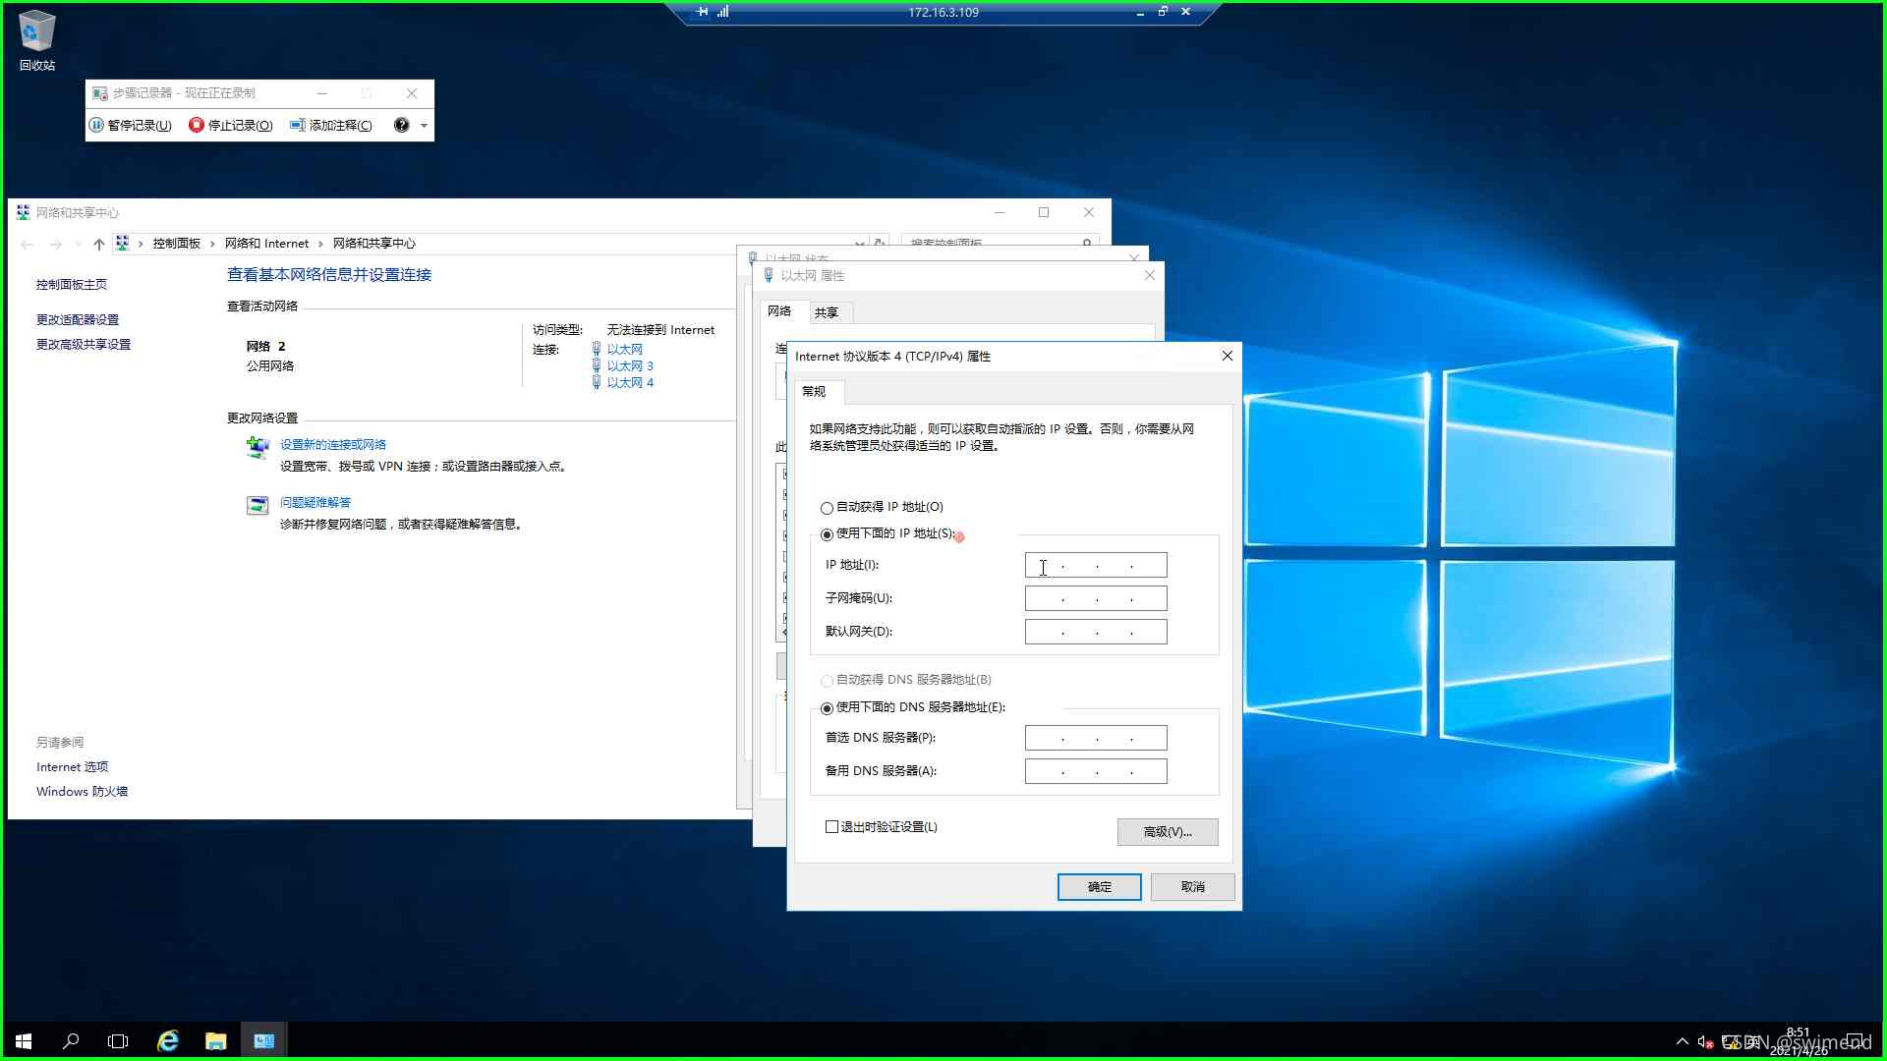This screenshot has height=1061, width=1887.
Task: Open the Windows Start menu
Action: tap(24, 1041)
